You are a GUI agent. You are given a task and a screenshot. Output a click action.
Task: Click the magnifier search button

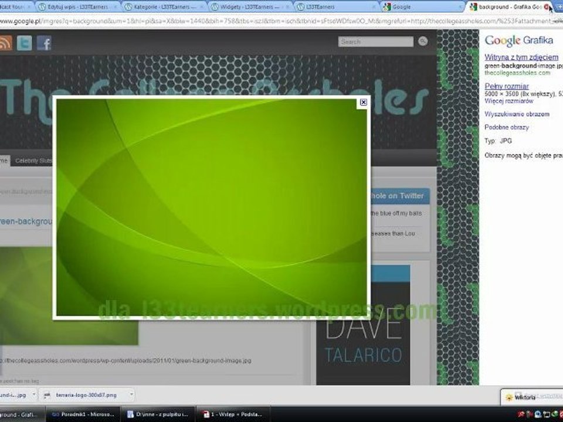coord(423,42)
